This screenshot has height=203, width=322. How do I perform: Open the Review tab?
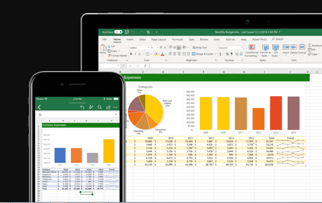click(x=204, y=39)
